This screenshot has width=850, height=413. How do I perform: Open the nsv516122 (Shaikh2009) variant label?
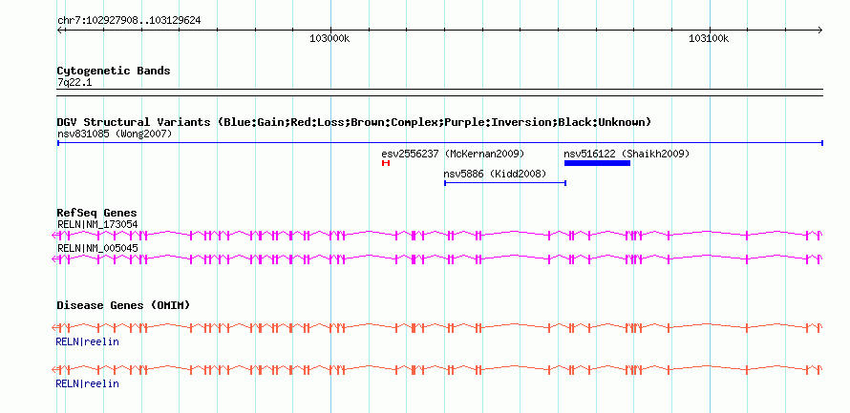pyautogui.click(x=627, y=154)
